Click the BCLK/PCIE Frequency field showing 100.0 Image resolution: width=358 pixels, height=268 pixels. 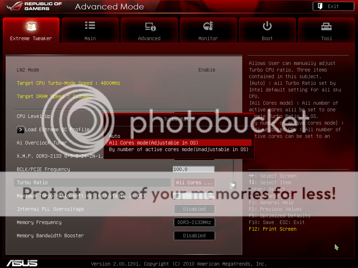[x=194, y=169]
